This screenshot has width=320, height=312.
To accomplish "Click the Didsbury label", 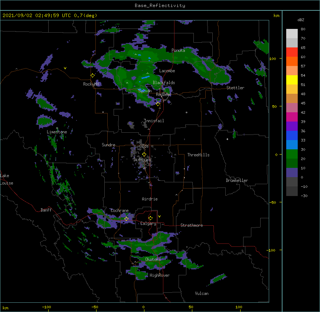I will (x=143, y=160).
